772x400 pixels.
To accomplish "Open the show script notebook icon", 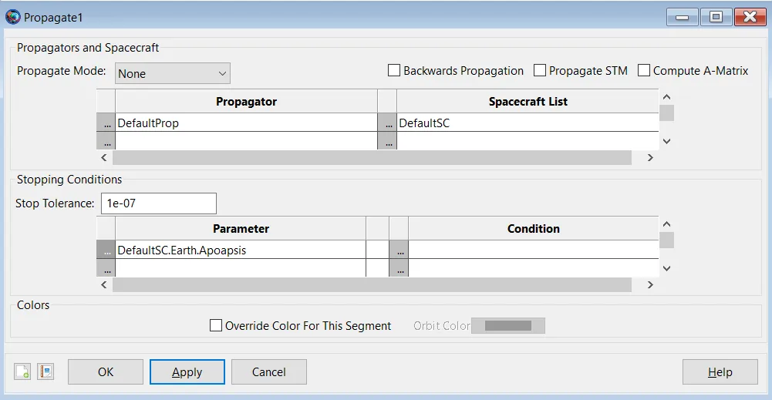I will click(46, 371).
